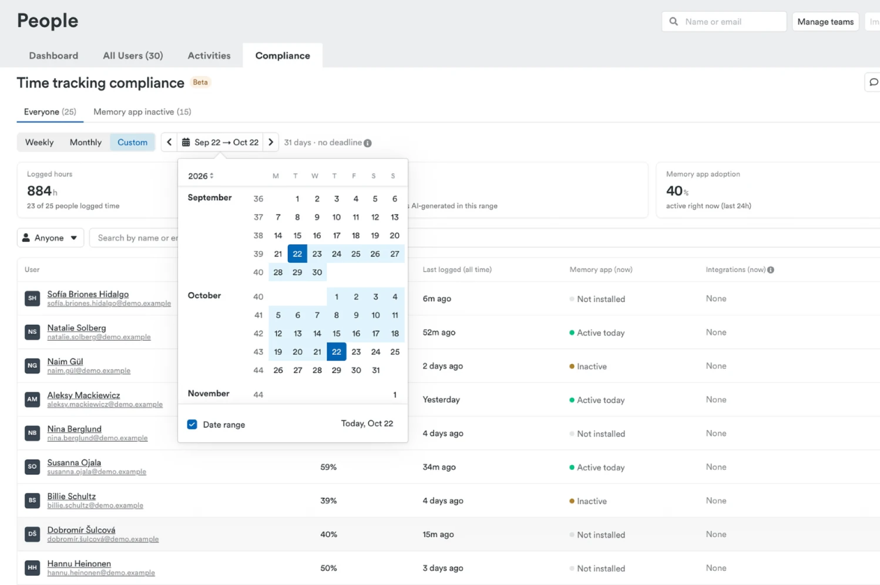
Task: Click the Name or email search field
Action: [x=724, y=22]
